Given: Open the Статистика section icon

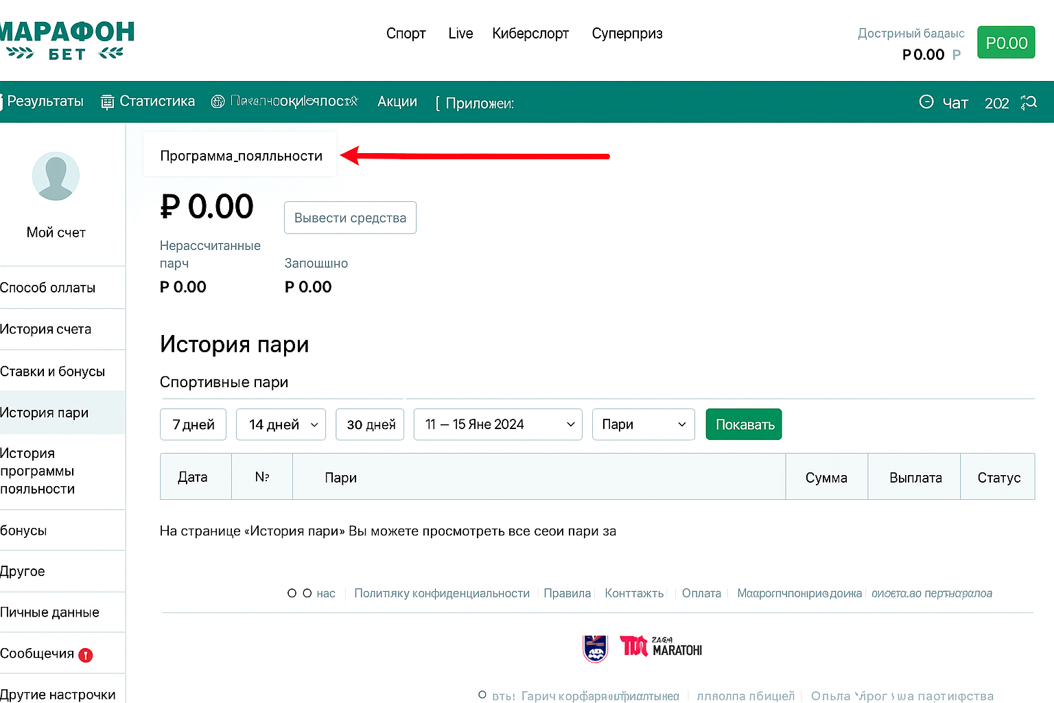Looking at the screenshot, I should [107, 102].
